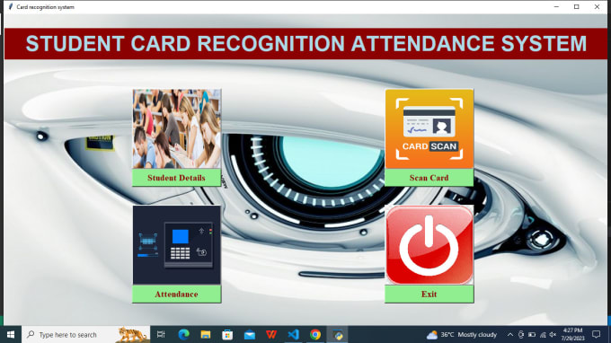Open the Student Details photo tile

click(176, 129)
